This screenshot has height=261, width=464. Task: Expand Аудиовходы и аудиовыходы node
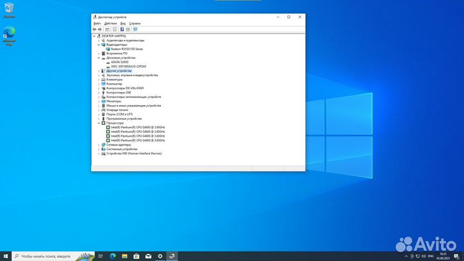click(x=99, y=40)
